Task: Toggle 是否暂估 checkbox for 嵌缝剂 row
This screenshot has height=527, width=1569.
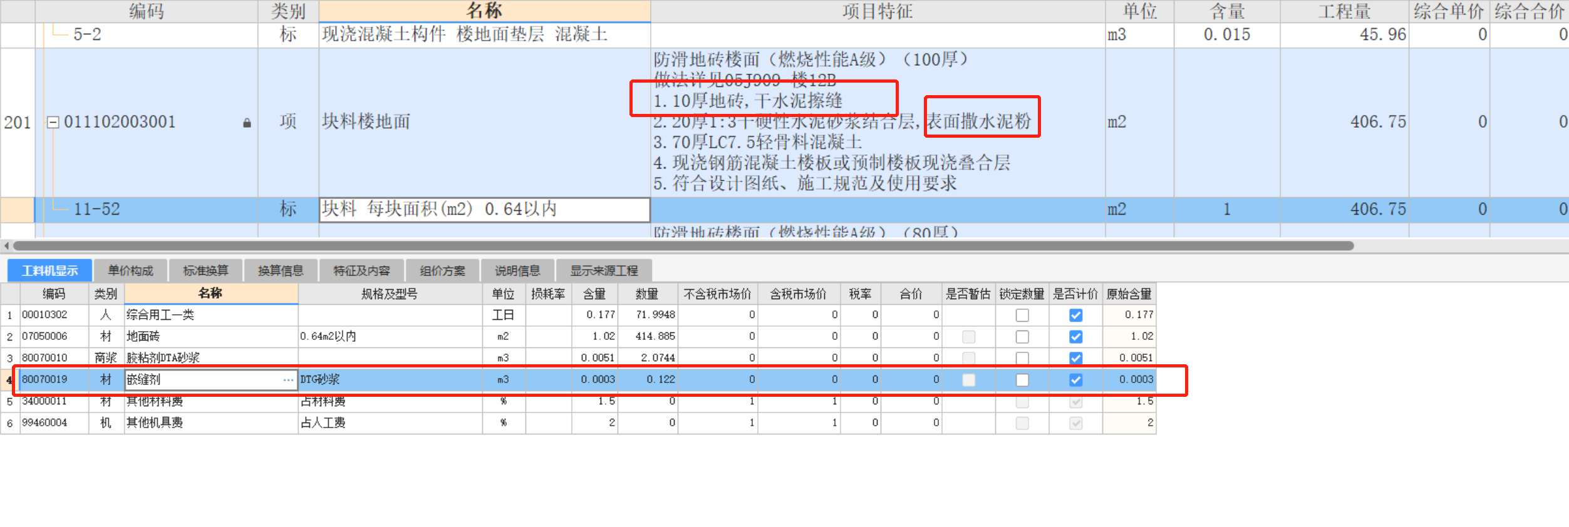Action: click(968, 380)
